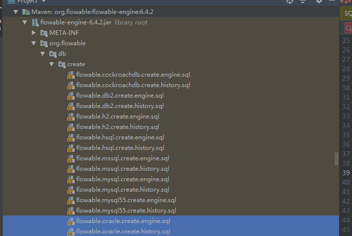Click line number 25 in editor gutter
352x236 pixels.
coord(346,40)
